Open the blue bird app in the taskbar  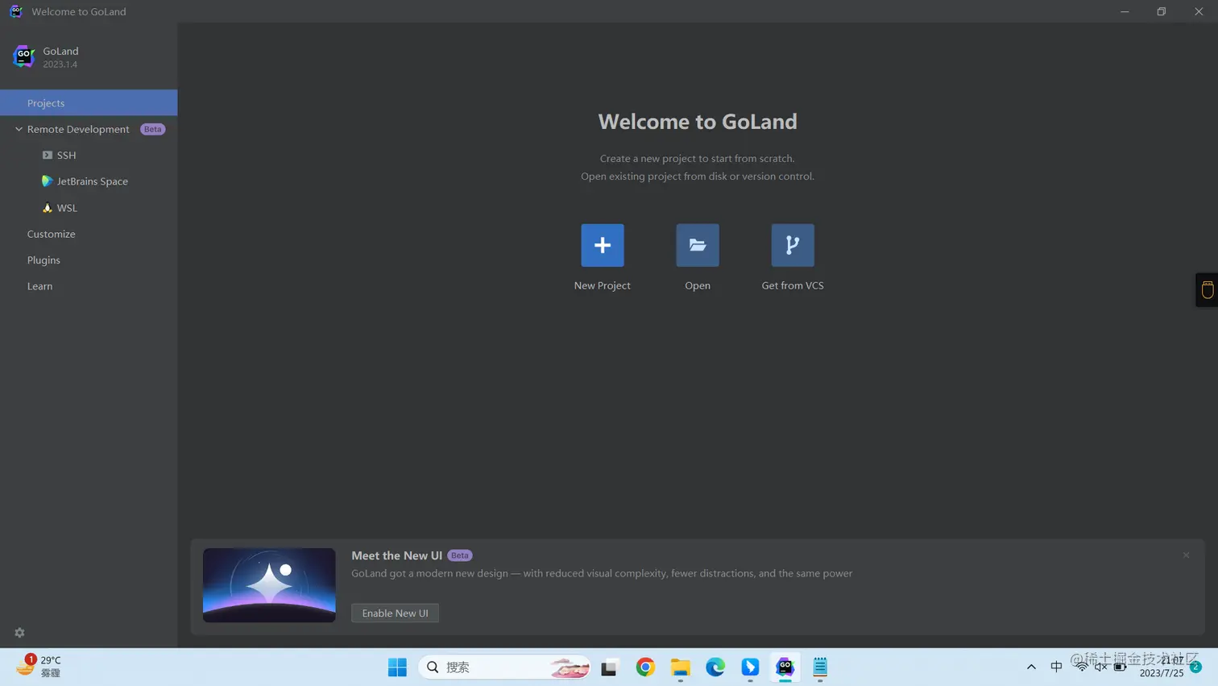(x=750, y=667)
